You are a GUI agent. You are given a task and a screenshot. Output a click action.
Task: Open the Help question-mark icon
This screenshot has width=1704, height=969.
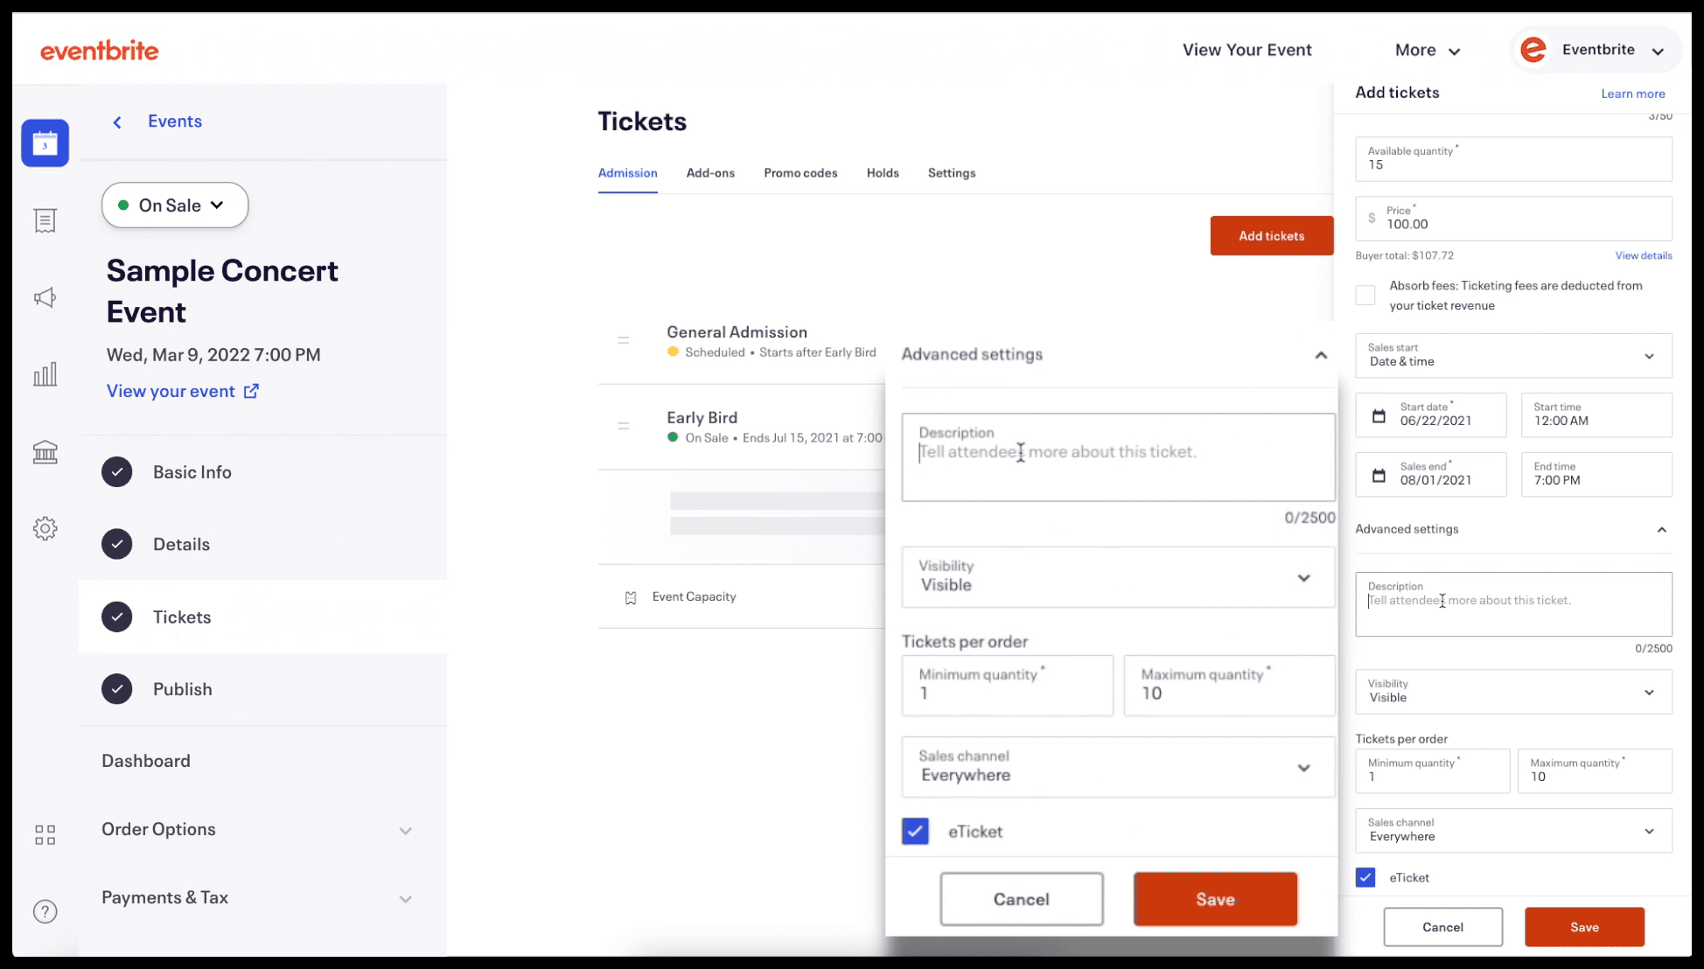tap(45, 911)
